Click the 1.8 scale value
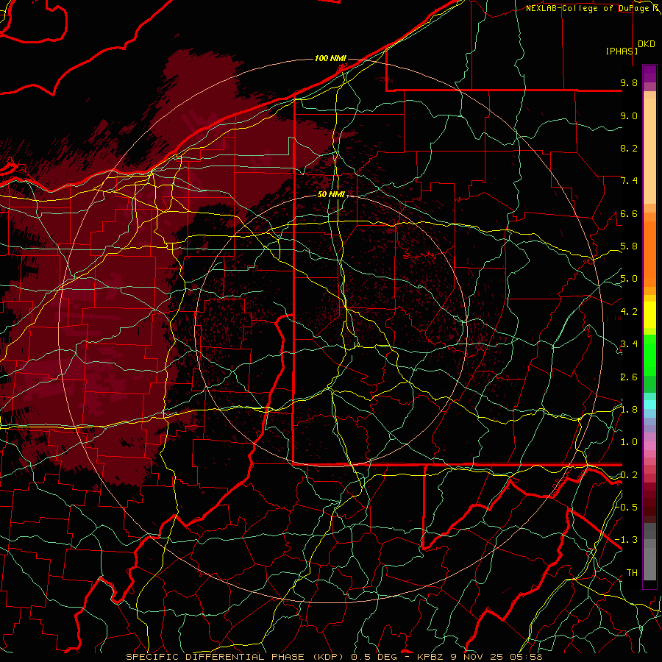The image size is (662, 662). pyautogui.click(x=629, y=410)
